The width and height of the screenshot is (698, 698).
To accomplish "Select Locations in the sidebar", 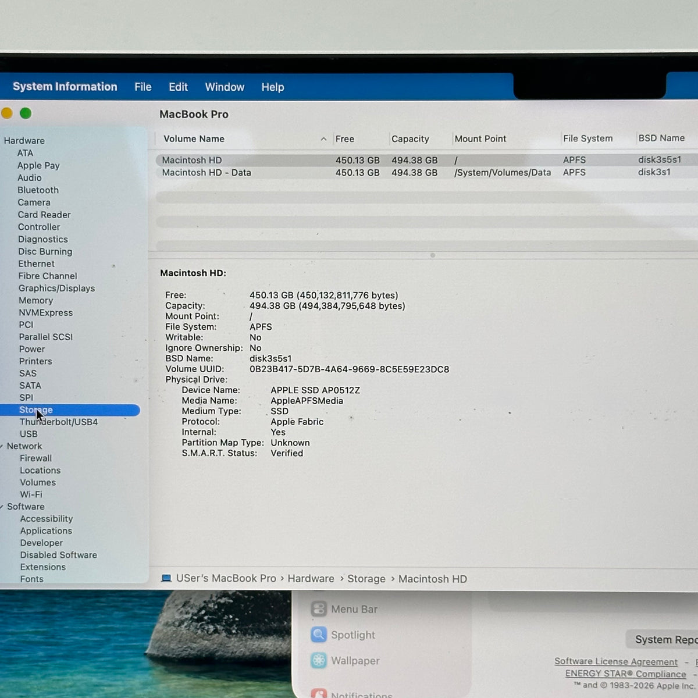I will (40, 471).
